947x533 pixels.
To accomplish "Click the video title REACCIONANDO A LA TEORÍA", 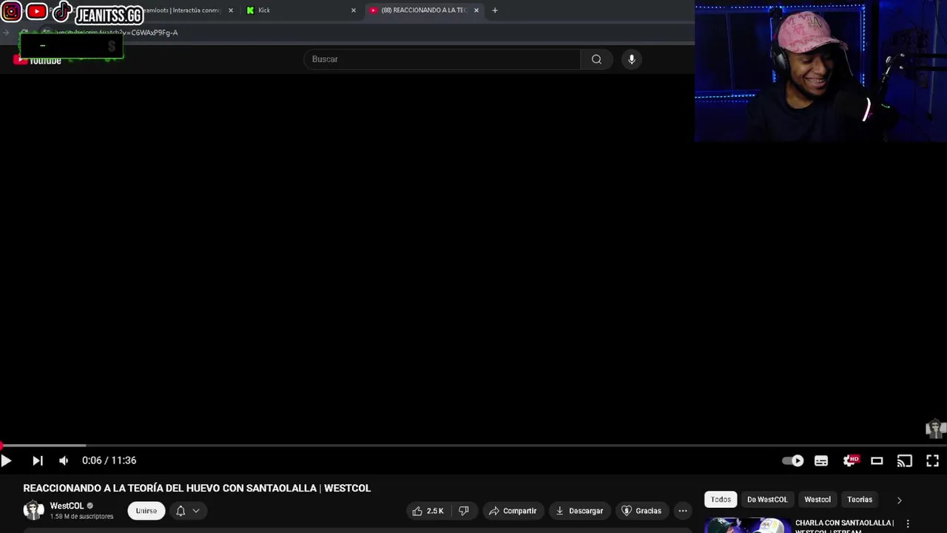I will click(197, 489).
